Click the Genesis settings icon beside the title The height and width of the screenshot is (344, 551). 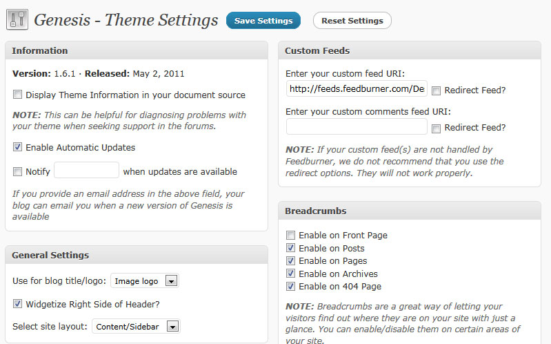17,20
